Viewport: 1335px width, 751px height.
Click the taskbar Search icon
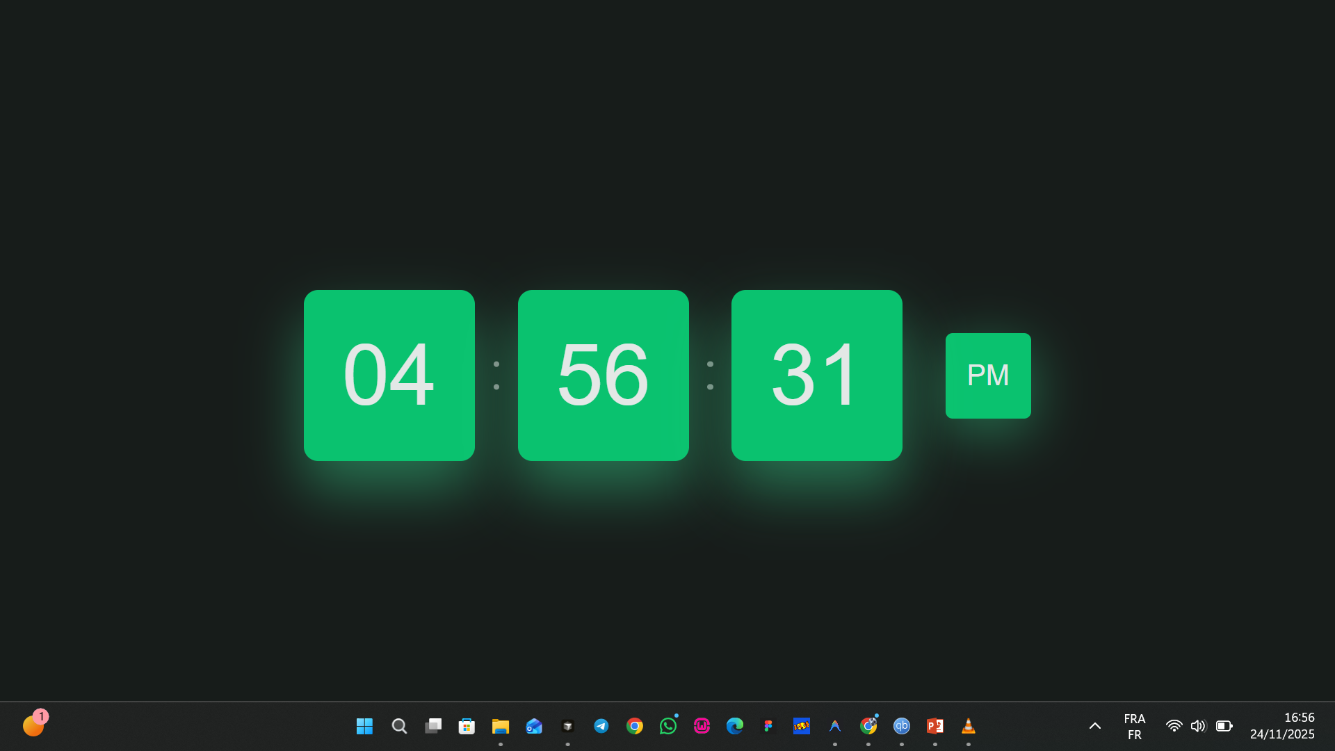[400, 725]
